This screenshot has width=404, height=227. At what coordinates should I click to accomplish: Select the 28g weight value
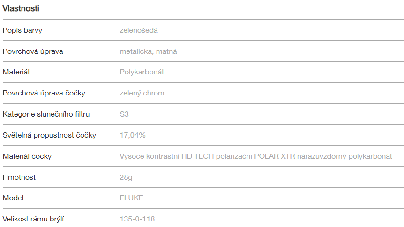[126, 177]
